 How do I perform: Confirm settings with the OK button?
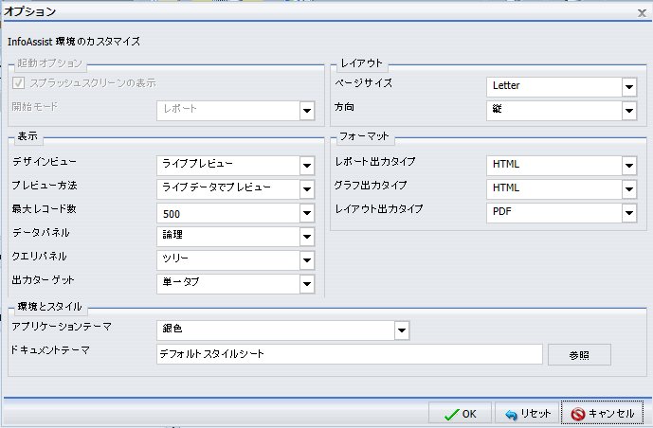pyautogui.click(x=461, y=414)
